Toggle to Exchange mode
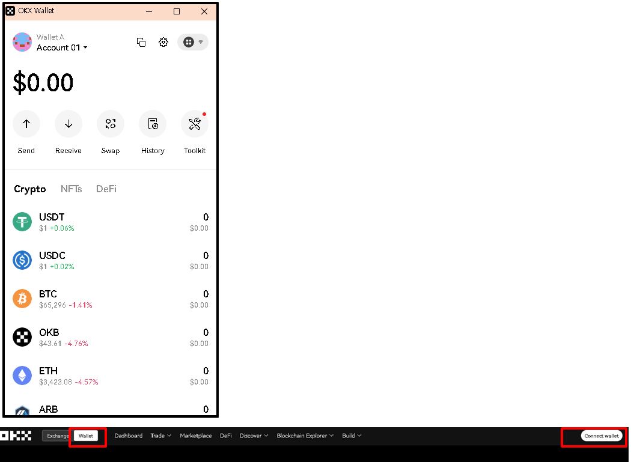Viewport: 631px width, 462px height. pos(57,436)
